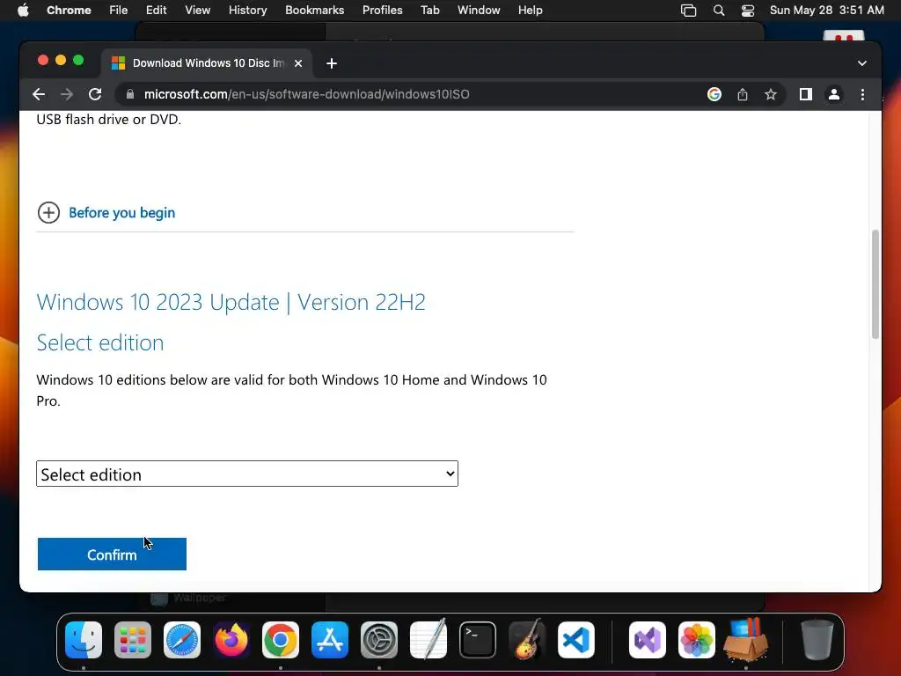Open Launchpad from the Dock
Image resolution: width=901 pixels, height=676 pixels.
(x=133, y=640)
